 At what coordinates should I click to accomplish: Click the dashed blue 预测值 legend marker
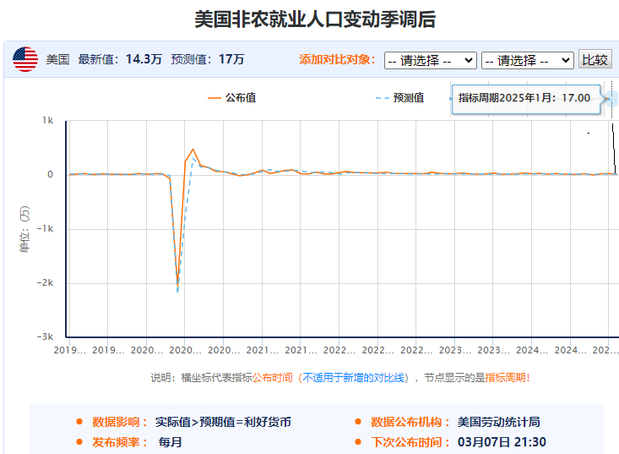(x=382, y=98)
